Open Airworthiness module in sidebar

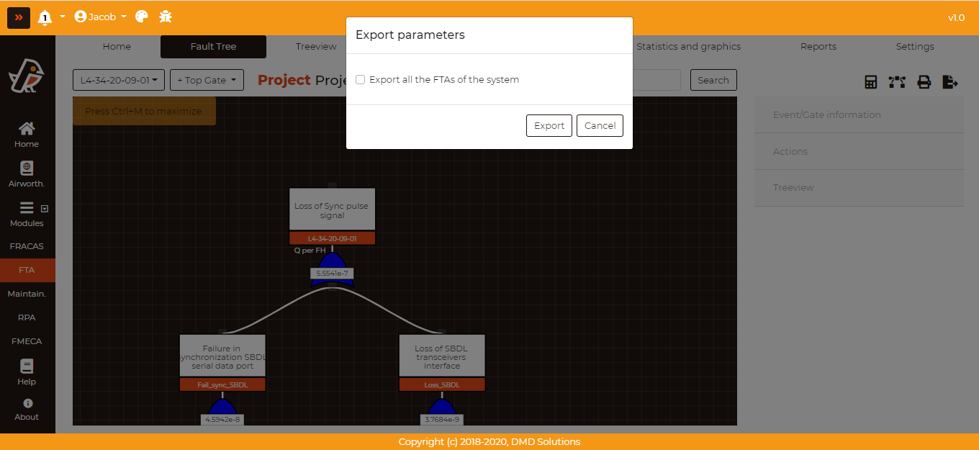tap(27, 175)
